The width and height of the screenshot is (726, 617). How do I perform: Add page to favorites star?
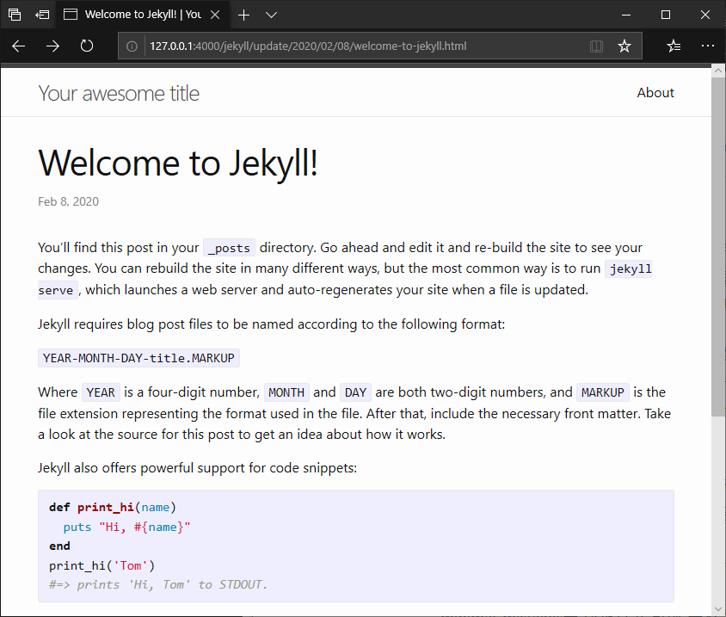pyautogui.click(x=624, y=46)
